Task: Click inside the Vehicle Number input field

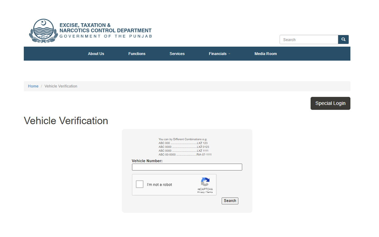Action: click(187, 167)
